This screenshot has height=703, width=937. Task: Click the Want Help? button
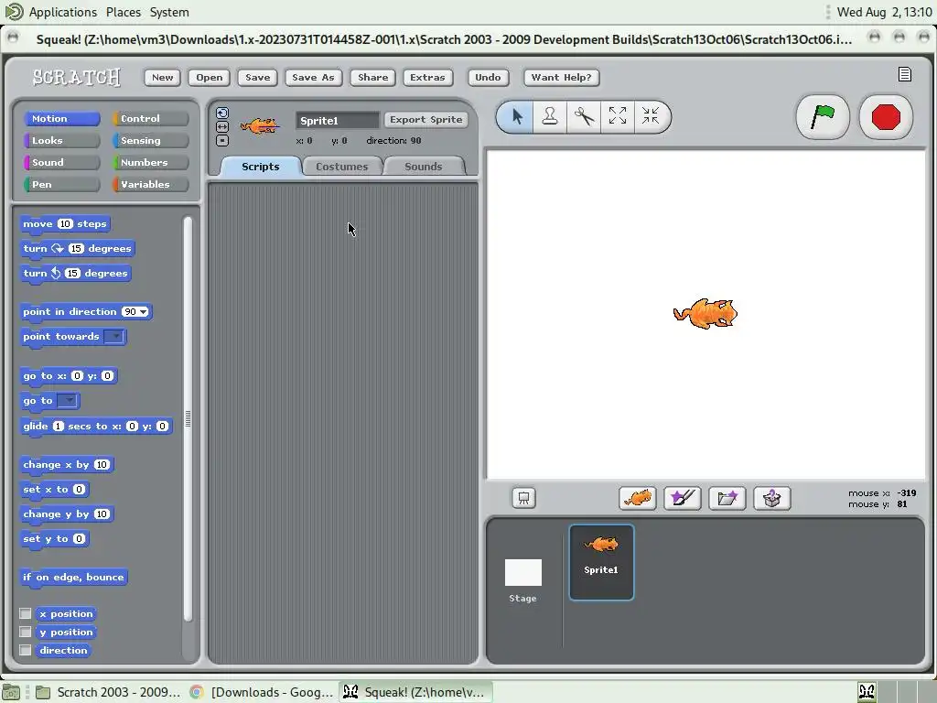click(x=561, y=77)
